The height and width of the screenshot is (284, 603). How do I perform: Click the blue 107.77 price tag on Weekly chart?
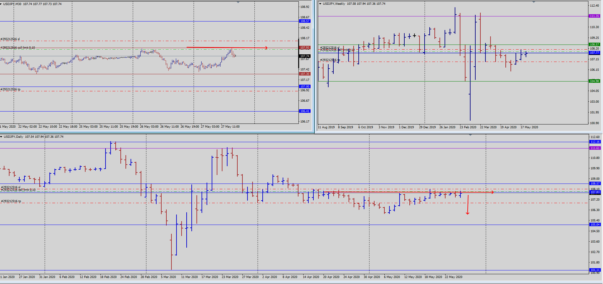click(594, 53)
